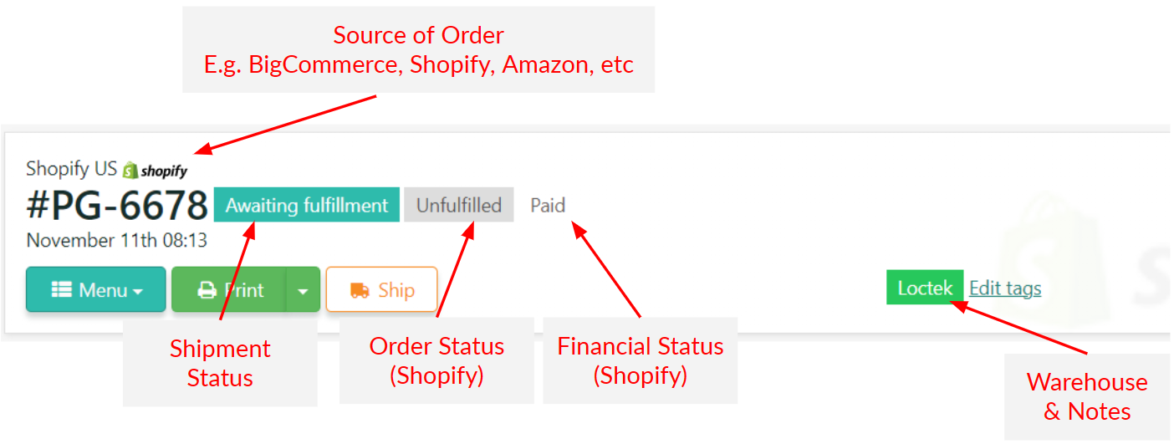The image size is (1174, 444).
Task: Click the November 11th 08:13 date
Action: 117,241
